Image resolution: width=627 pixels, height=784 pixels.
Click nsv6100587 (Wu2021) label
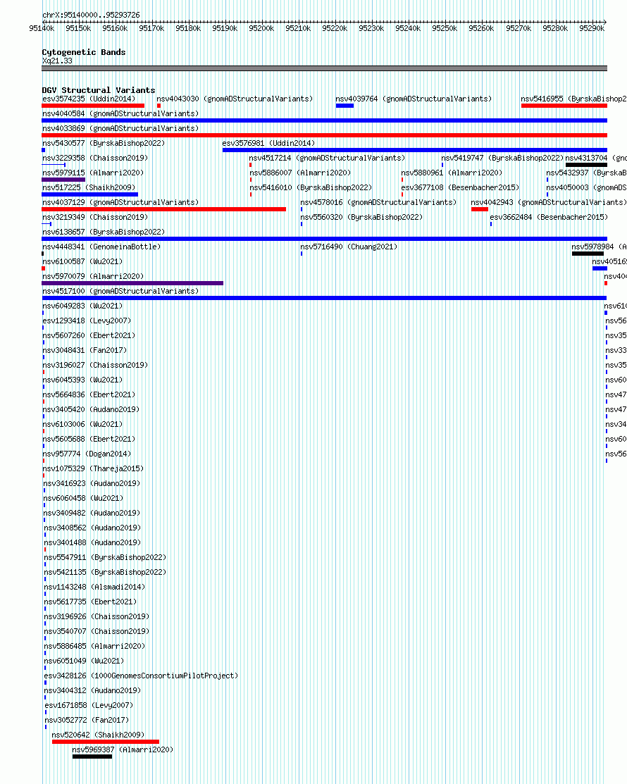pyautogui.click(x=82, y=261)
